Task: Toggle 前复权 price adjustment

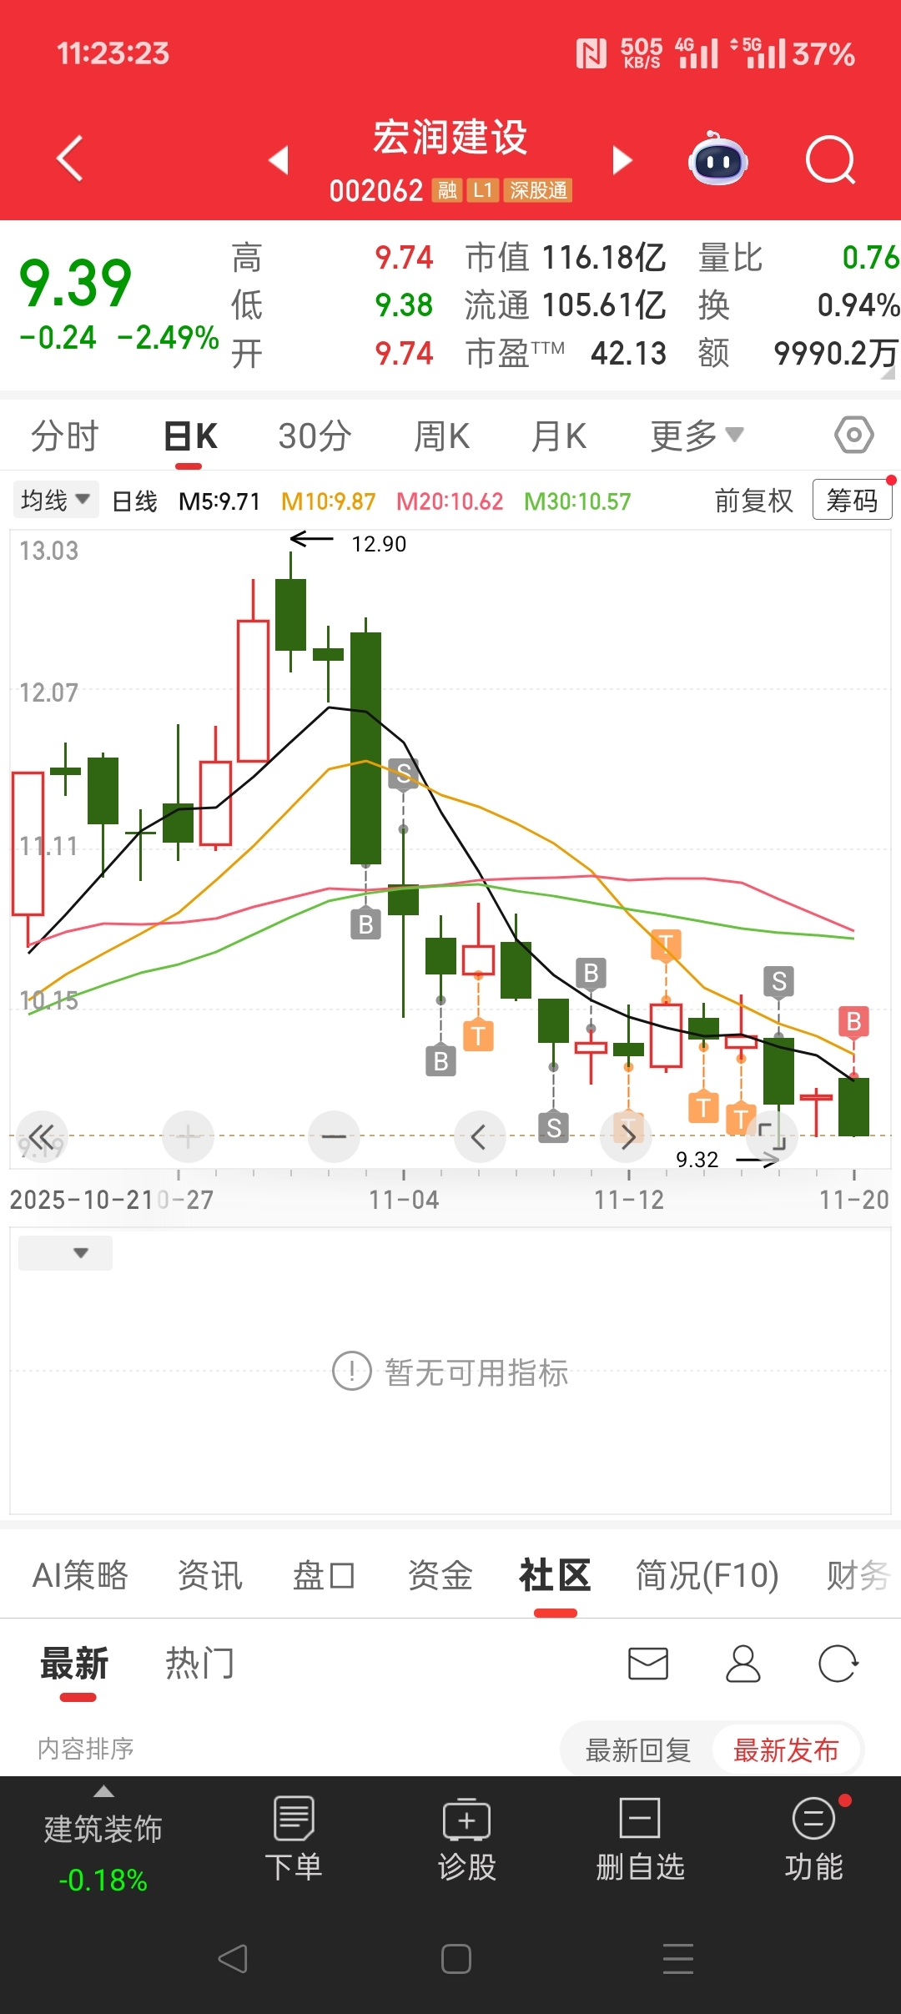Action: click(753, 501)
